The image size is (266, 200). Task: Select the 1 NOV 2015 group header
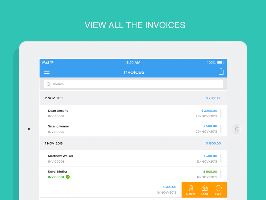(133, 143)
